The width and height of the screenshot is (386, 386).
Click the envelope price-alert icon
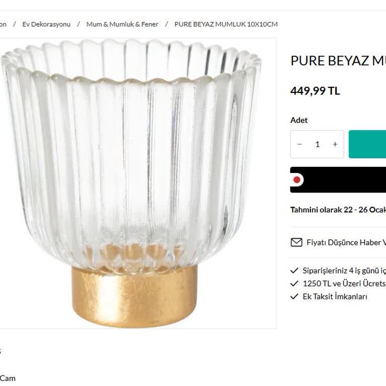click(297, 242)
